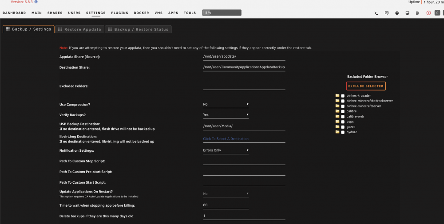Open the Use Compression dropdown
The image size is (444, 224).
coord(226,104)
